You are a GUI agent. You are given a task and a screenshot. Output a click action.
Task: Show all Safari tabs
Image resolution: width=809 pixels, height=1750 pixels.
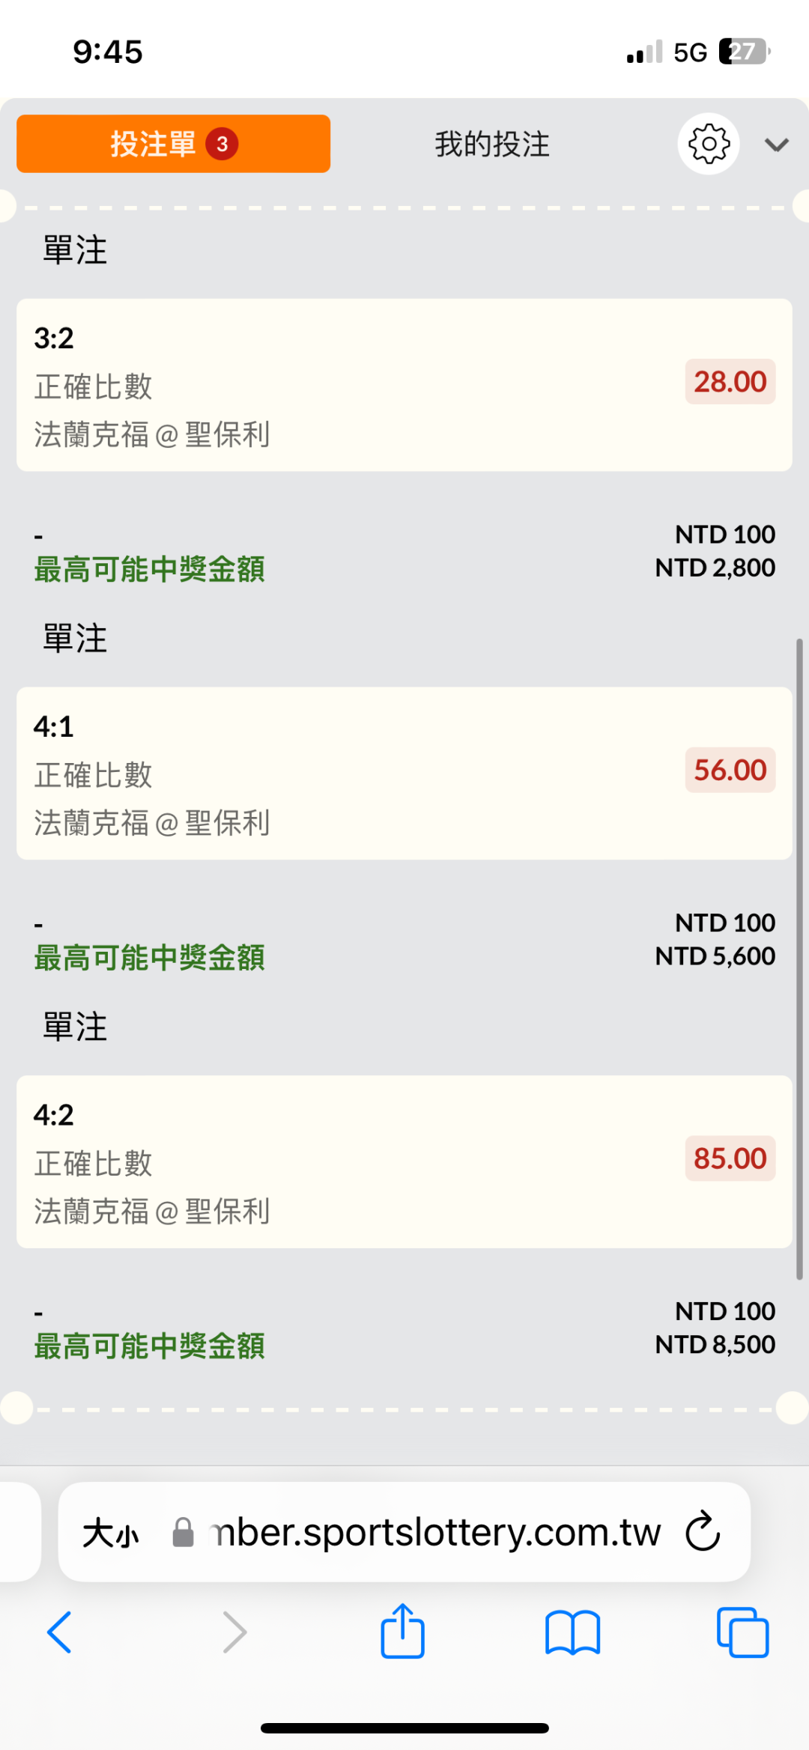click(742, 1632)
